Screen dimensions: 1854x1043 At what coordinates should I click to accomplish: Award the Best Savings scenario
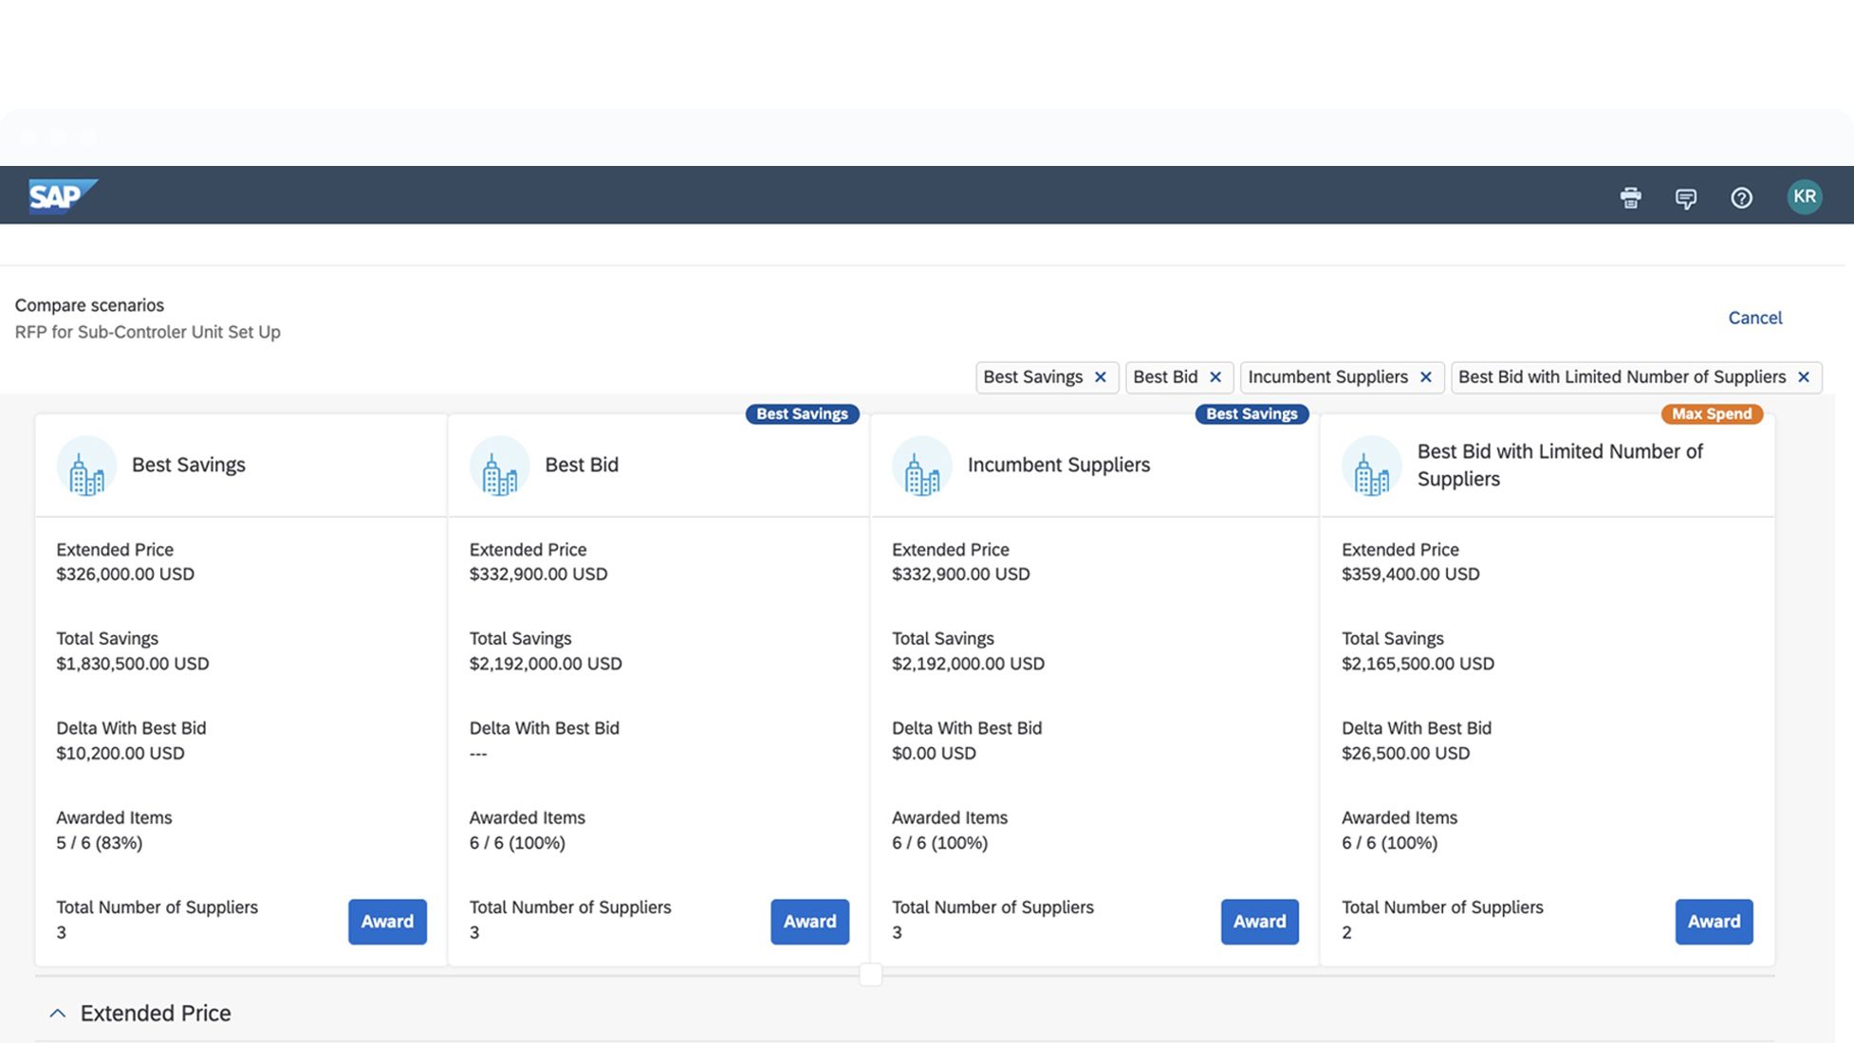click(x=387, y=921)
